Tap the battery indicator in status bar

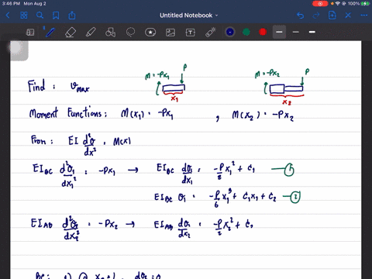(365, 4)
